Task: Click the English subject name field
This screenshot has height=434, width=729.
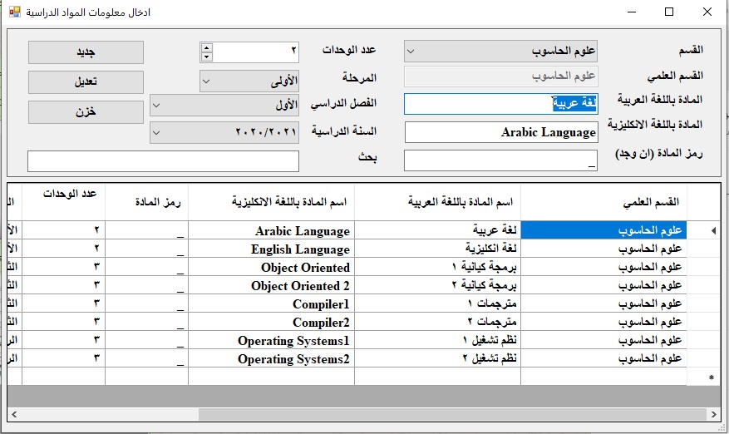Action: click(500, 133)
